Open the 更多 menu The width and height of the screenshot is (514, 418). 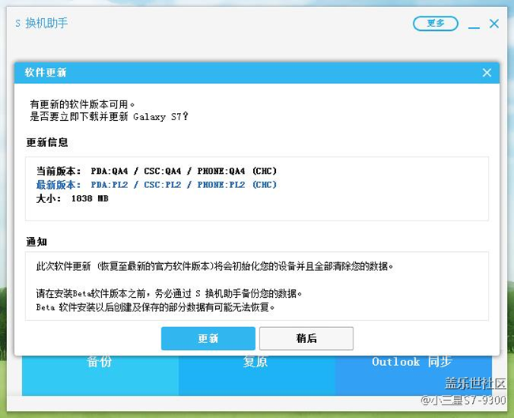point(436,23)
